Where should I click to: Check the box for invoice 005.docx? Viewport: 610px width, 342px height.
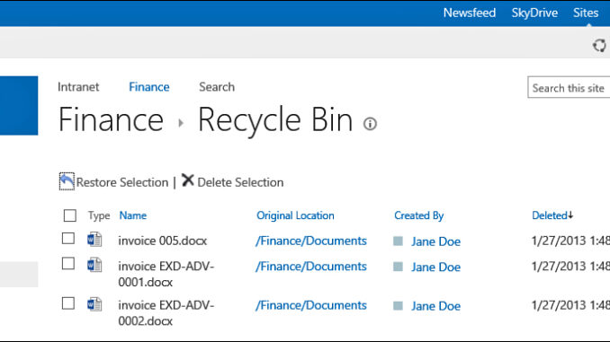(x=68, y=239)
